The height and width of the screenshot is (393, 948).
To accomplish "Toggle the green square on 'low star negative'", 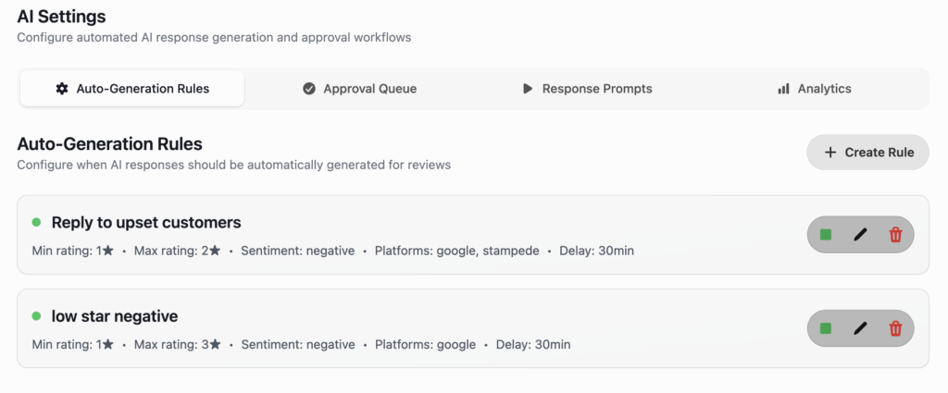I will (825, 328).
